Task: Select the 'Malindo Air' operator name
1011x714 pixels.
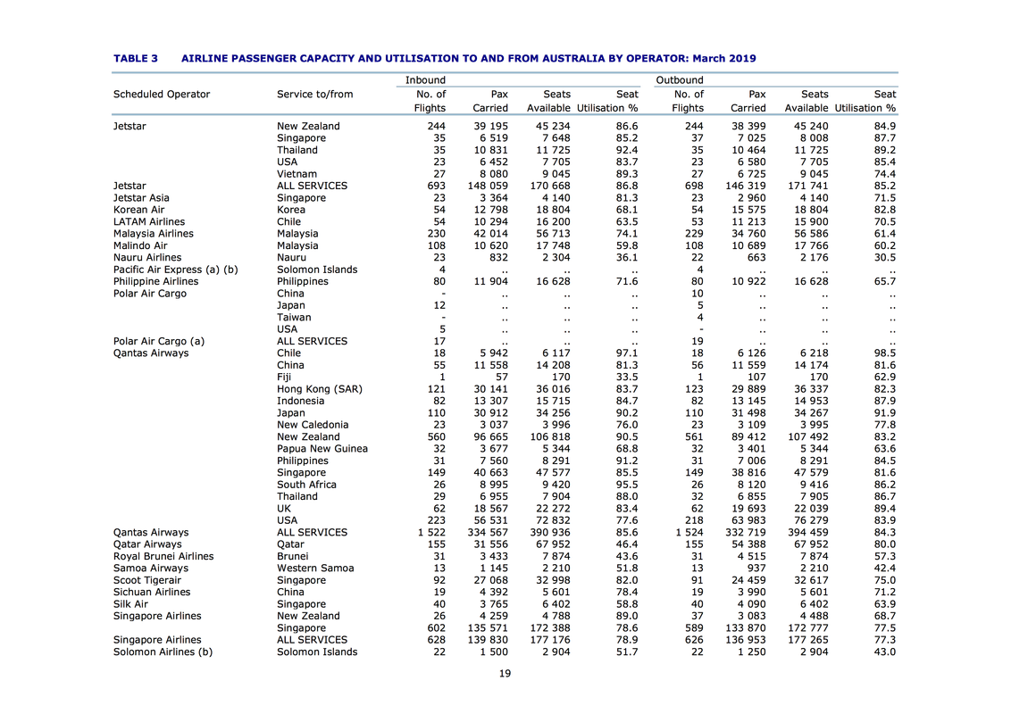Action: pyautogui.click(x=140, y=245)
